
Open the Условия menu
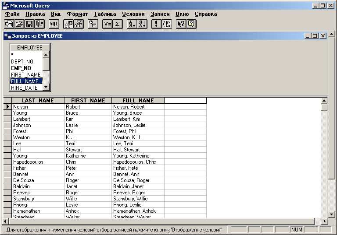(x=133, y=14)
